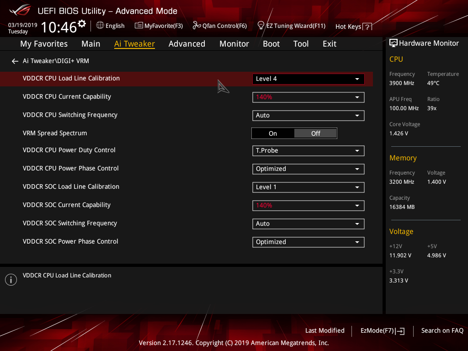468x351 pixels.
Task: Click CPU frequency 3900 MHz value
Action: pos(402,83)
